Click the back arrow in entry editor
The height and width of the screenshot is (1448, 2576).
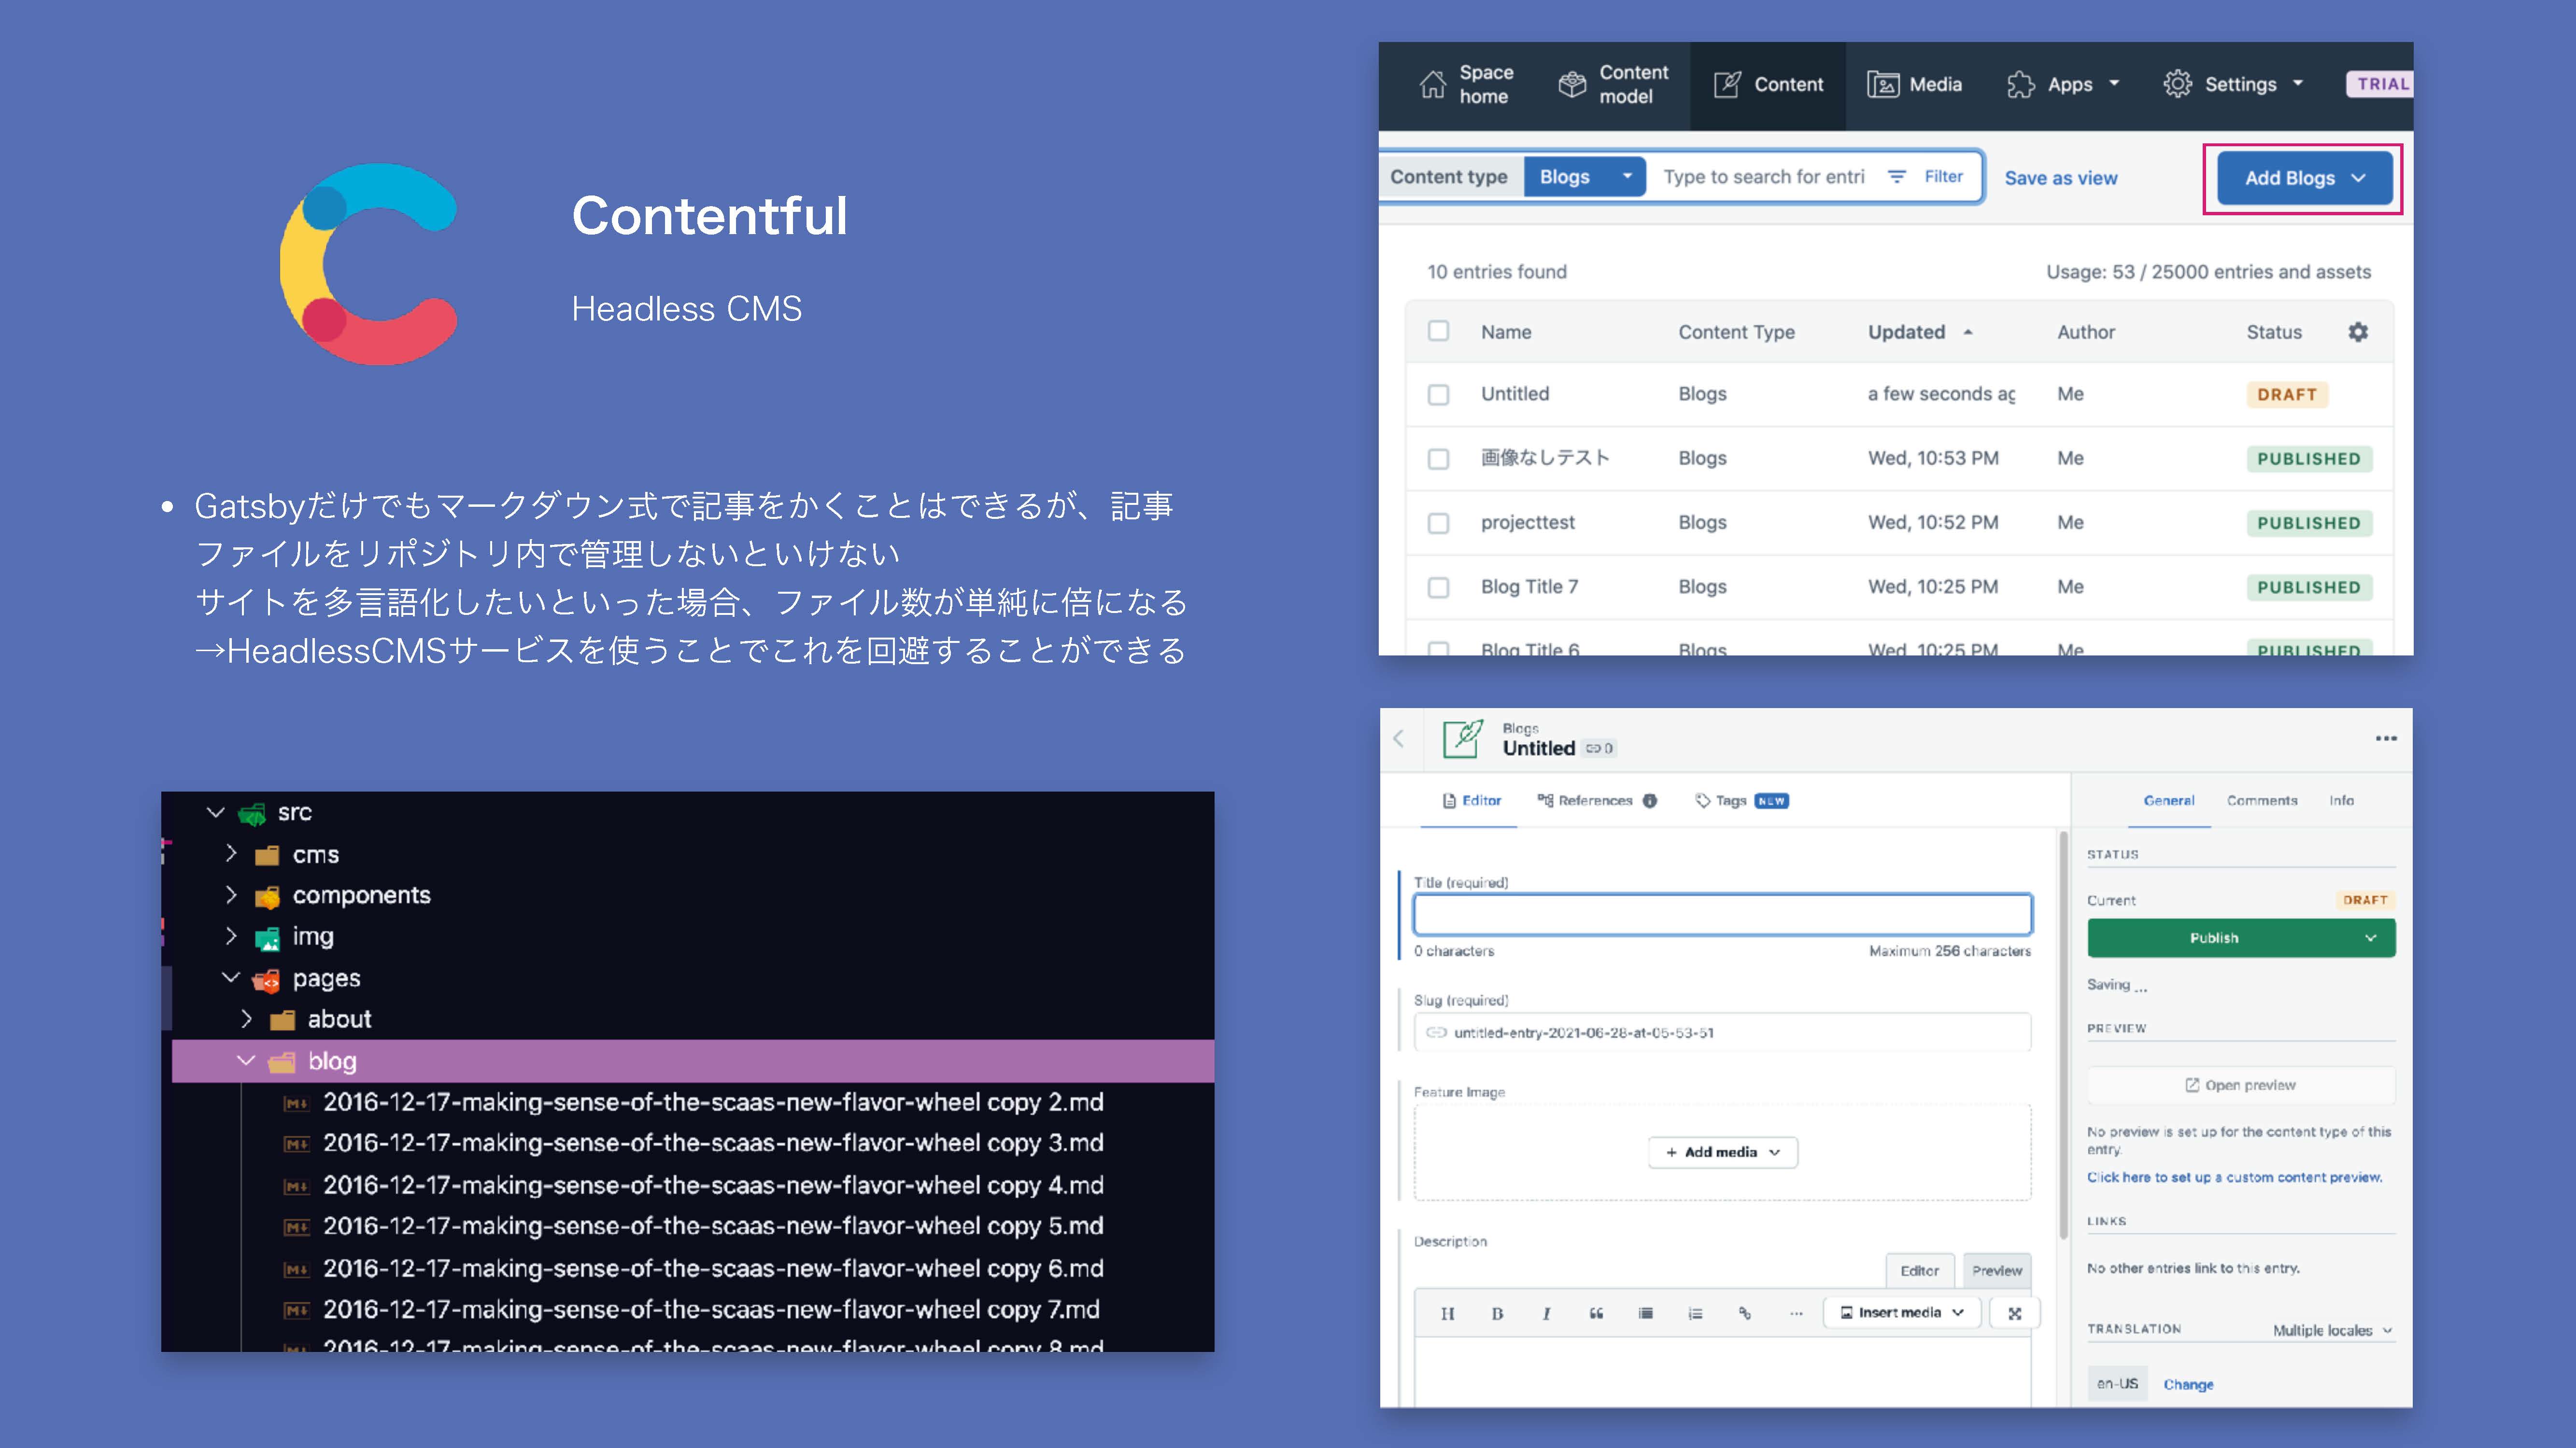(1399, 738)
